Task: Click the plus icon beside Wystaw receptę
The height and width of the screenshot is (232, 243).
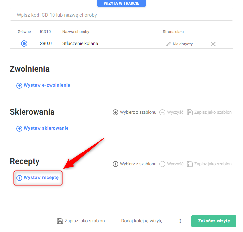Action: [x=19, y=178]
